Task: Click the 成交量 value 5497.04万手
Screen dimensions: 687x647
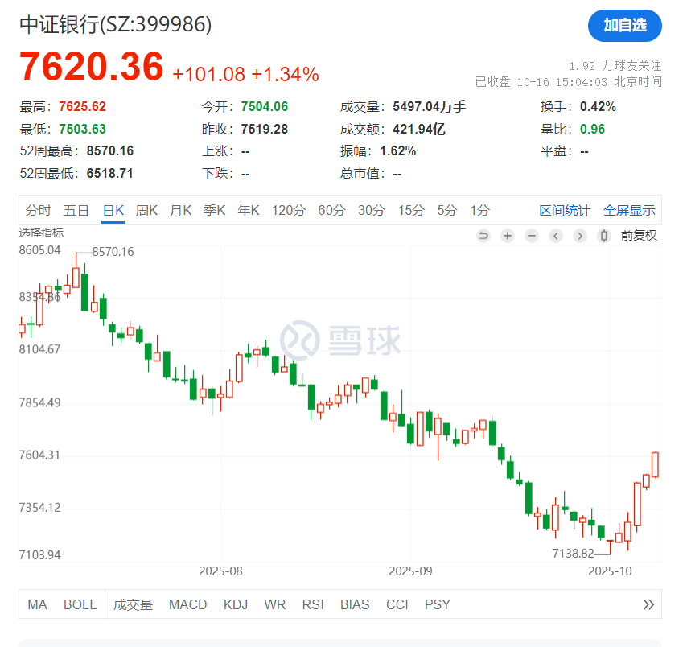Action: tap(430, 106)
